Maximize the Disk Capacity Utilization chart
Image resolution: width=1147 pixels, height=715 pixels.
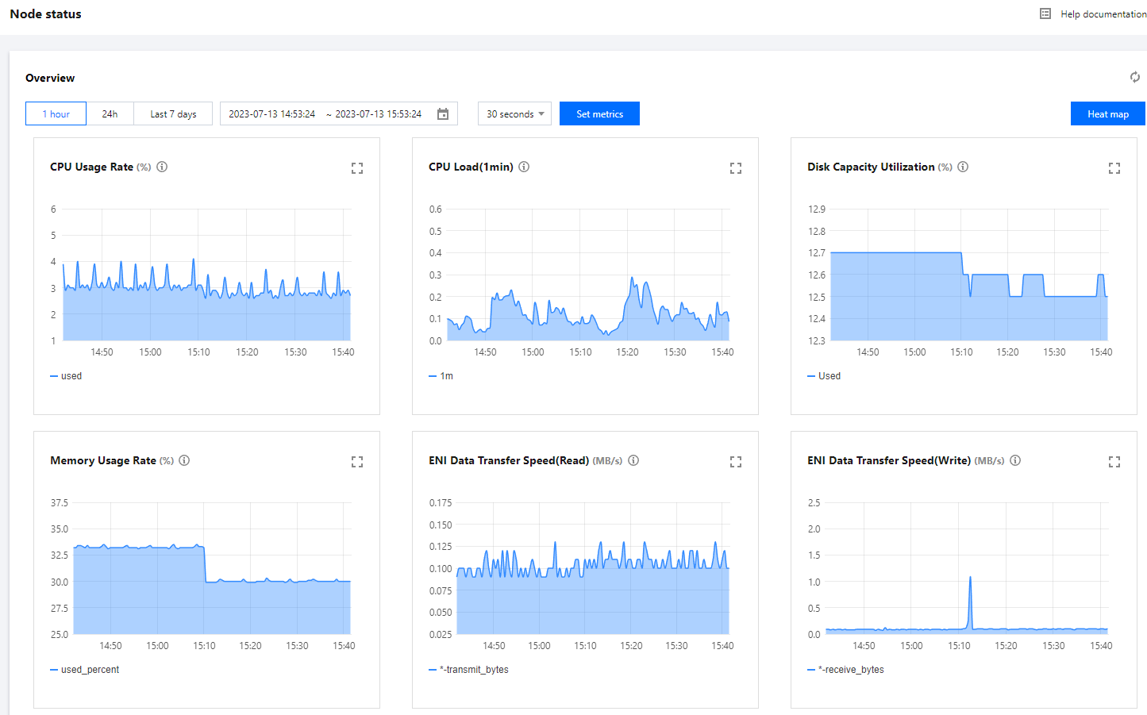(x=1114, y=168)
